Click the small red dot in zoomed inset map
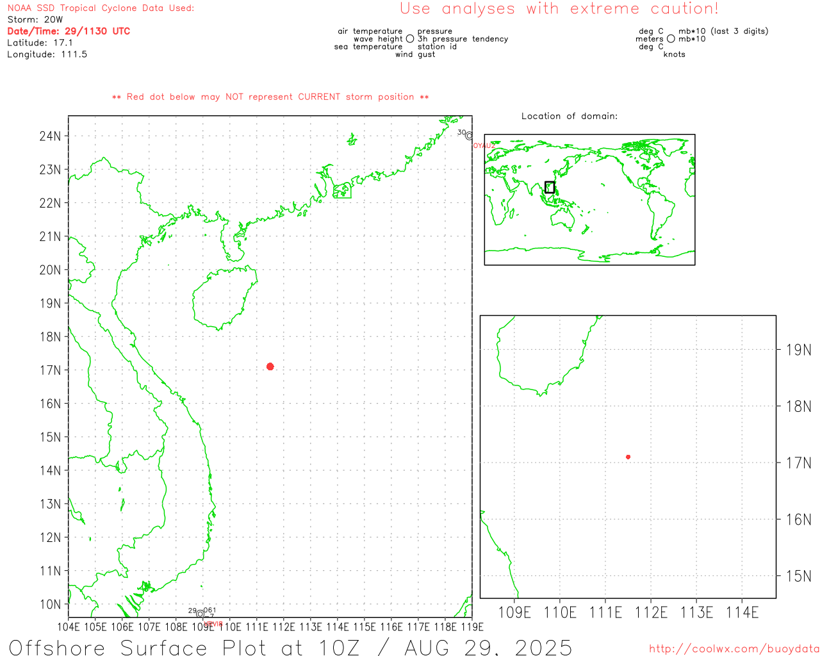The width and height of the screenshot is (820, 656). tap(628, 457)
